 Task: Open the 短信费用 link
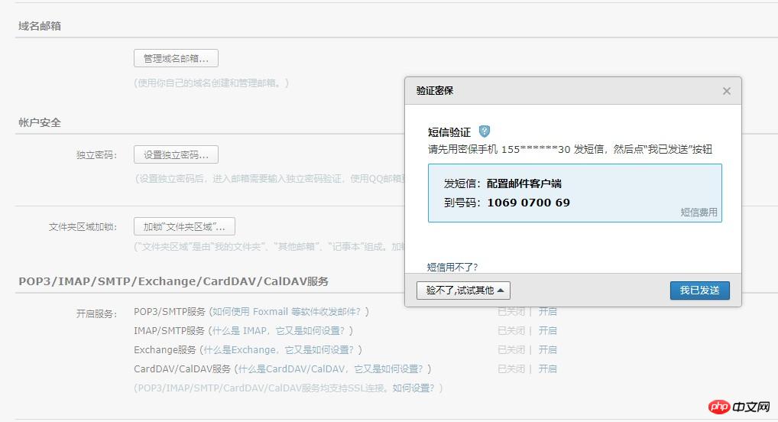tap(699, 213)
